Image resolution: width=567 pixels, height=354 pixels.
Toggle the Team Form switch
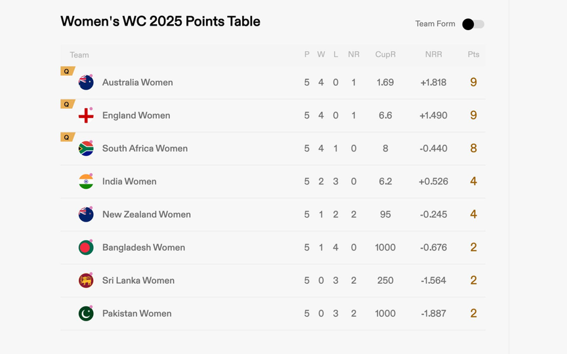point(473,24)
